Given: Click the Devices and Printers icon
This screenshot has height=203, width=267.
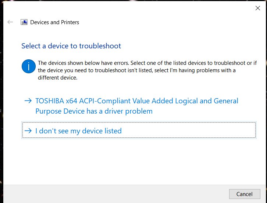Looking at the screenshot, I should pyautogui.click(x=24, y=22).
